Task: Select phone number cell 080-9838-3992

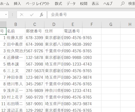Action: click(x=73, y=44)
